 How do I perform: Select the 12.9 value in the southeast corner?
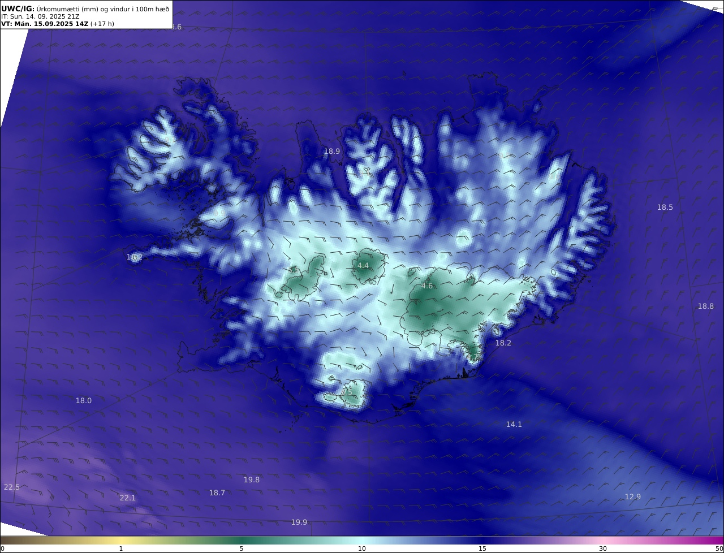pyautogui.click(x=633, y=497)
